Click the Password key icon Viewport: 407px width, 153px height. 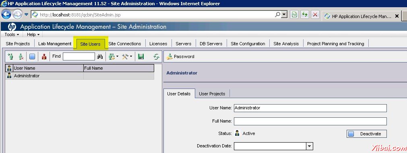pyautogui.click(x=169, y=56)
